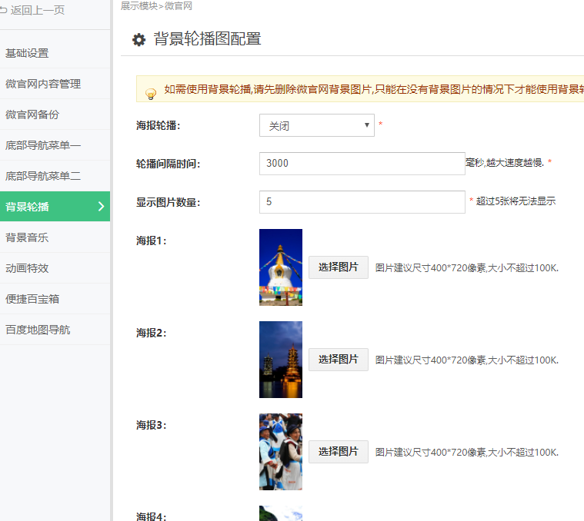Open 基础设置 in the sidebar
Viewport: 584px width, 521px height.
click(27, 53)
